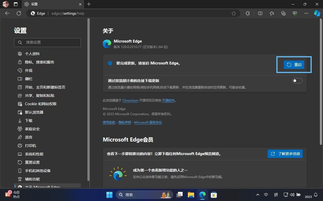Viewport: 323px width, 201px height.
Task: Open 系统和性能 settings section
Action: (47, 154)
